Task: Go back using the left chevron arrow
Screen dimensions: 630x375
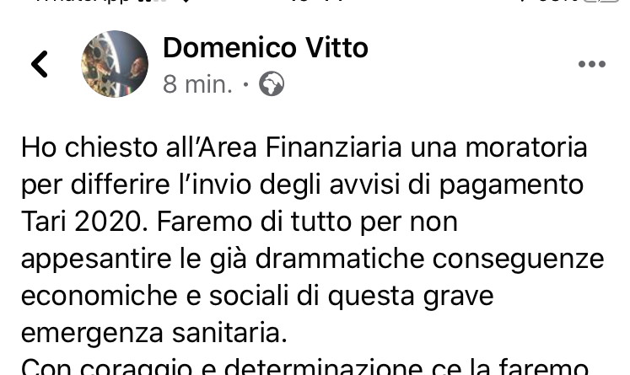Action: (40, 64)
